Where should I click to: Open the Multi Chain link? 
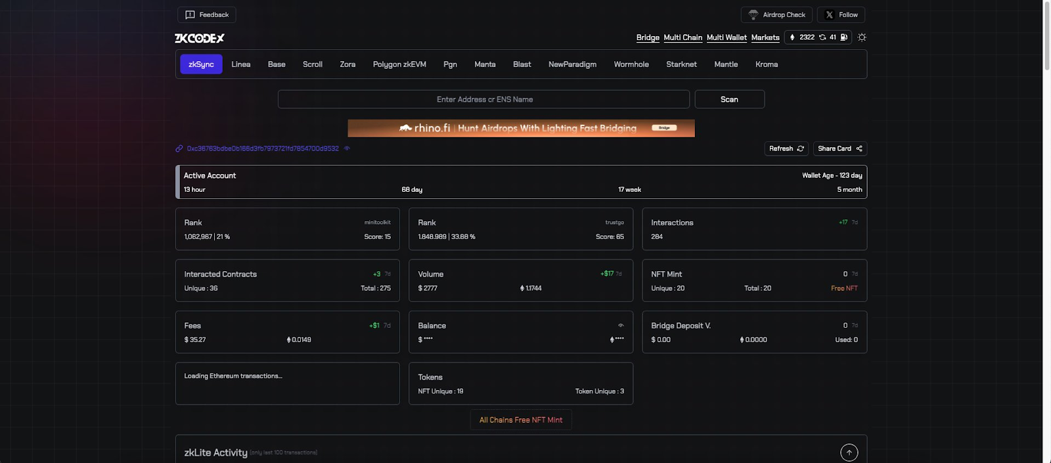pos(683,37)
